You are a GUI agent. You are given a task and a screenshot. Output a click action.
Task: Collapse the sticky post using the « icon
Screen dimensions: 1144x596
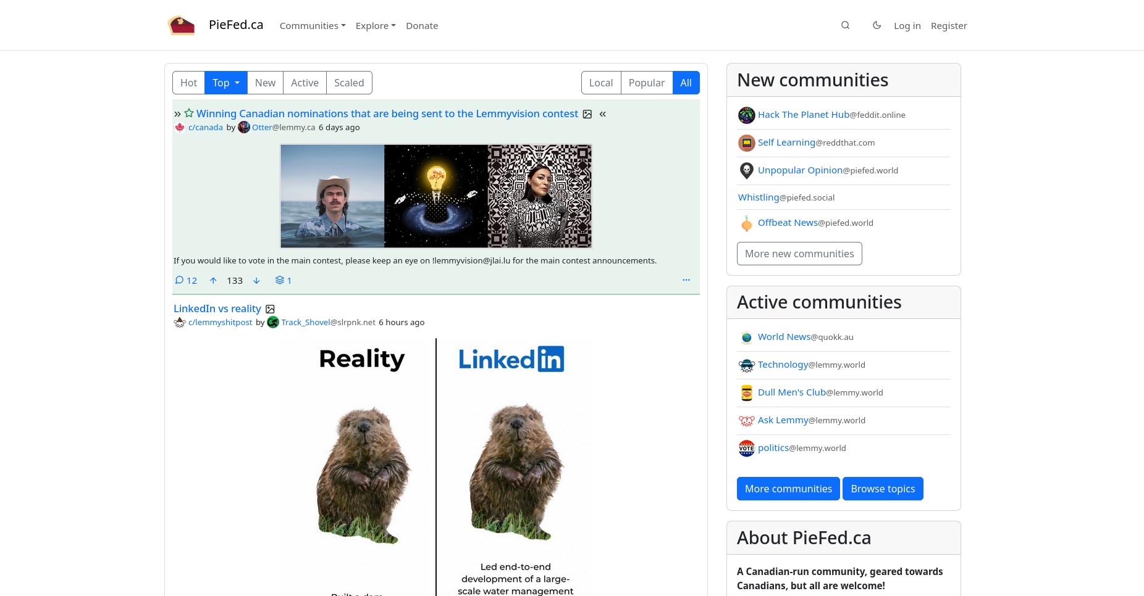click(602, 114)
